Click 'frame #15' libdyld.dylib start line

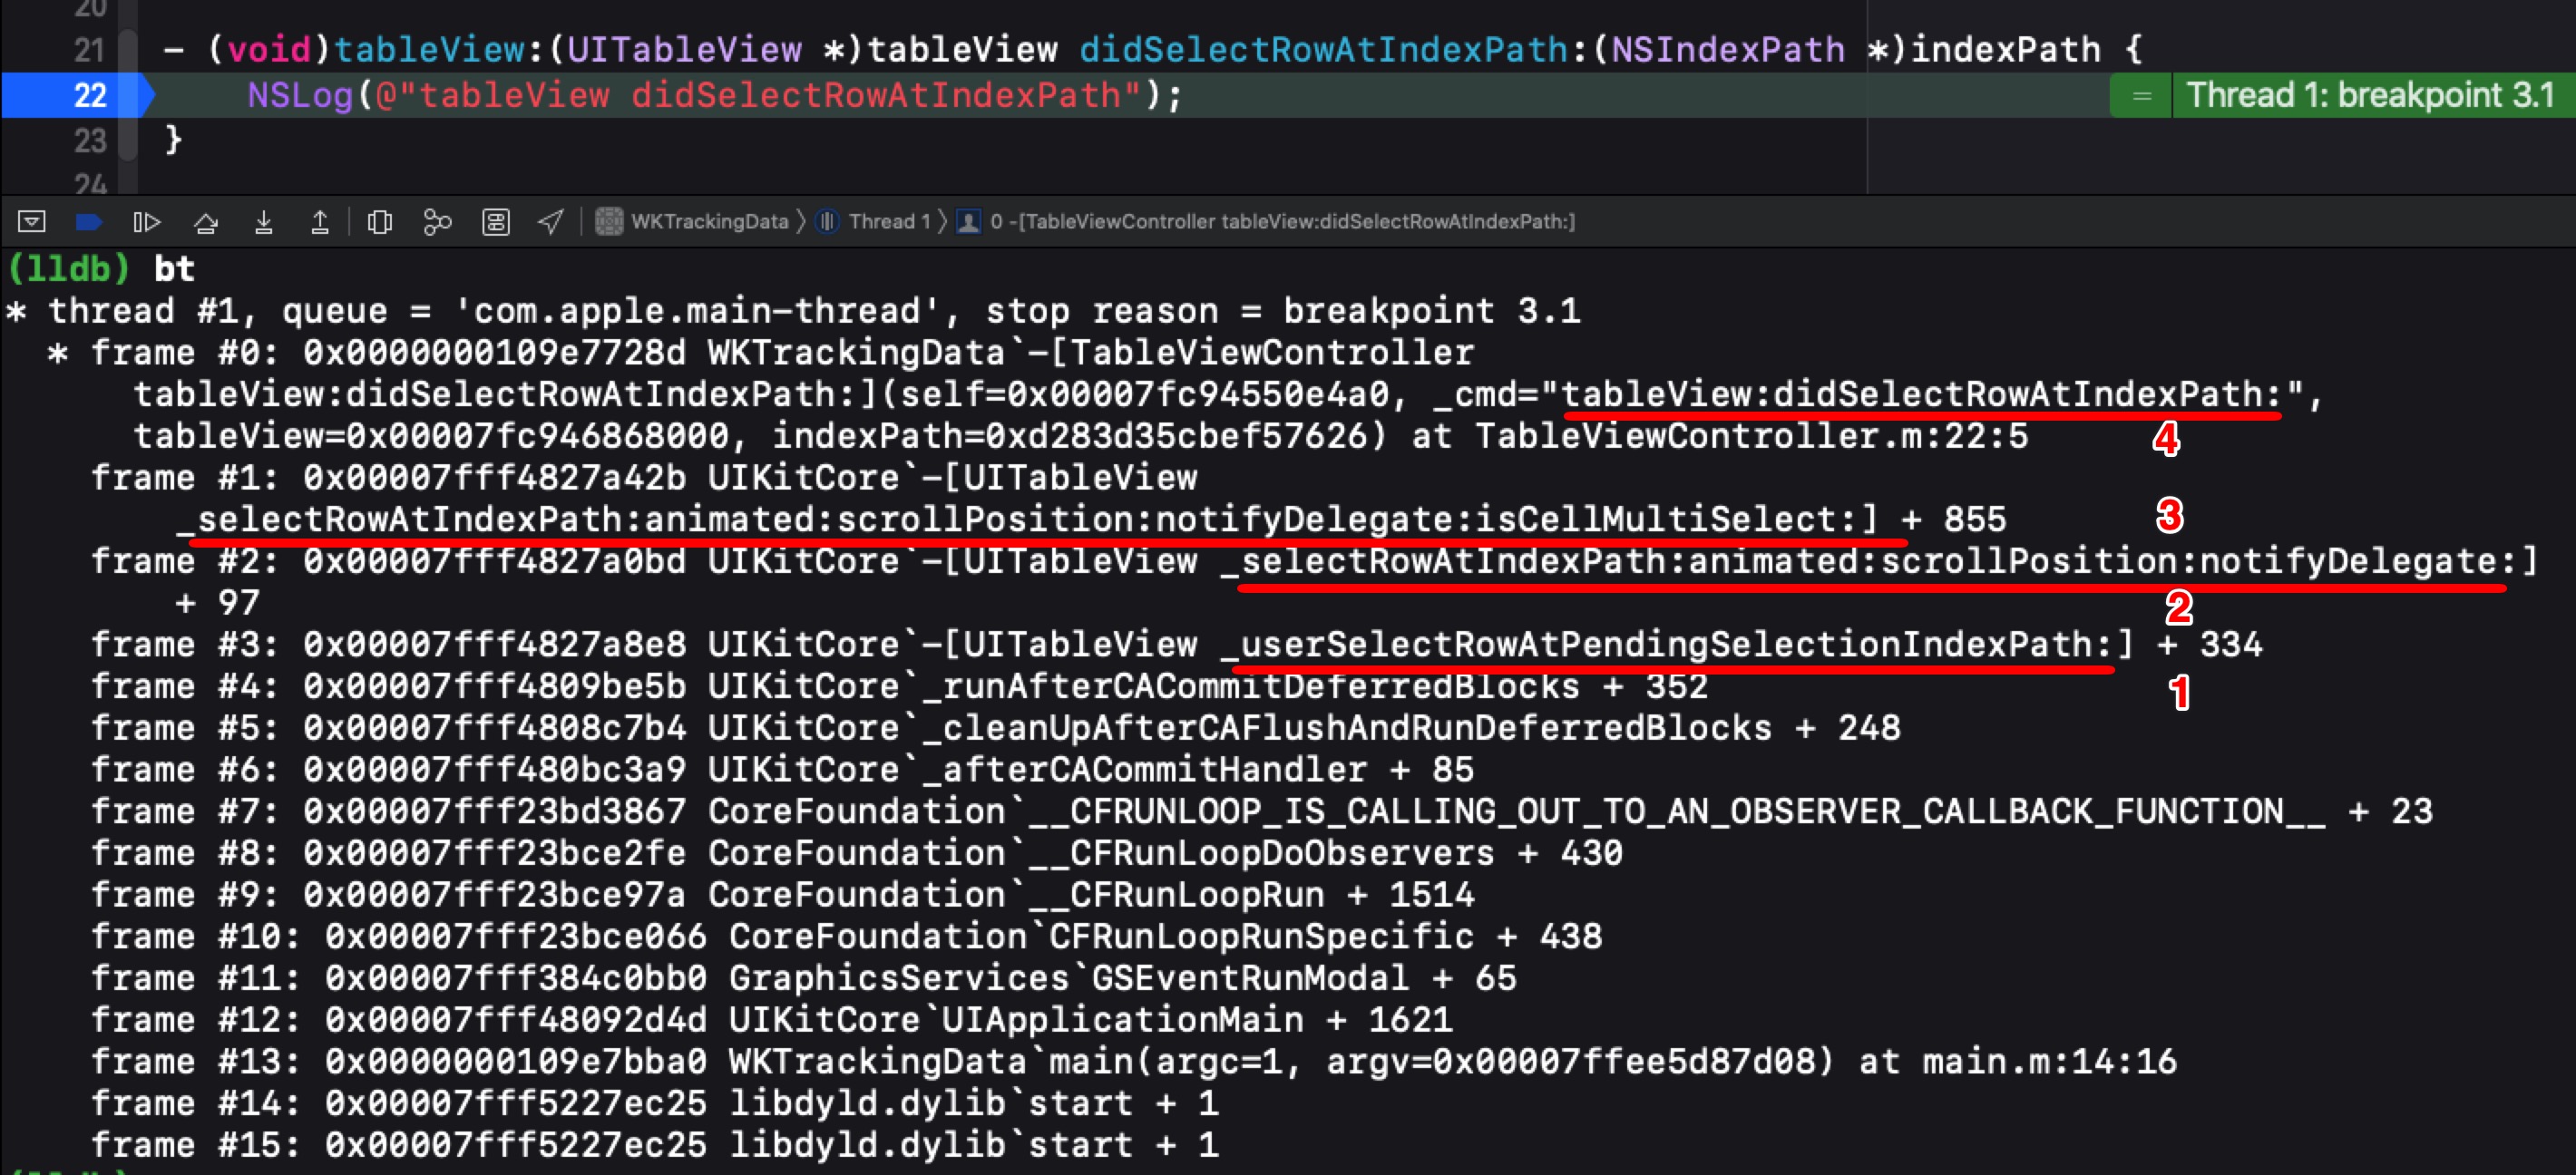click(655, 1146)
